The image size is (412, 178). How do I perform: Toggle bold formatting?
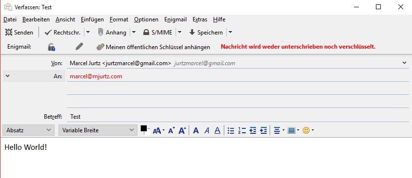tap(196, 130)
